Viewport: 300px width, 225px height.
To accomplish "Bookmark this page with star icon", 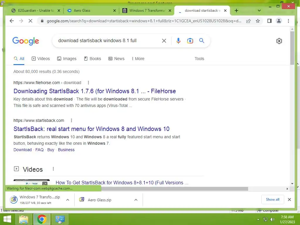I will click(258, 21).
